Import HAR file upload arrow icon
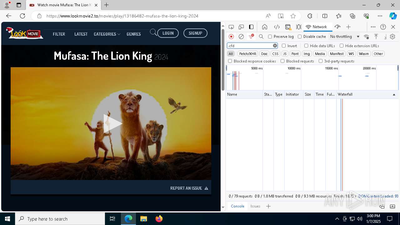The height and width of the screenshot is (225, 400). [x=376, y=37]
